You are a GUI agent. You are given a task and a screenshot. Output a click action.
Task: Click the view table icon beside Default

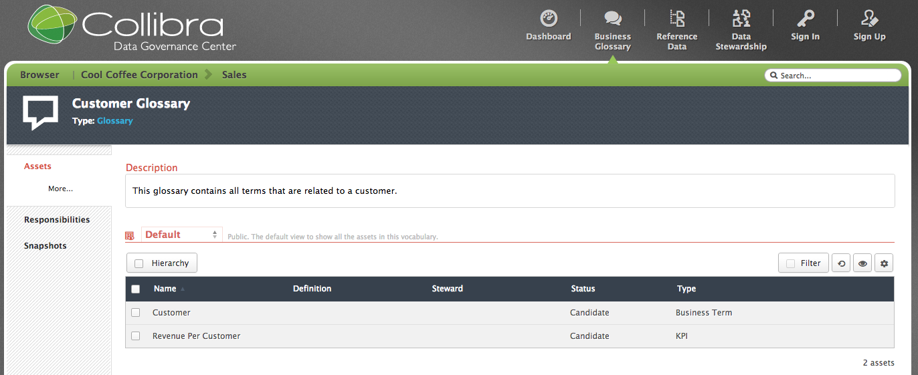(130, 236)
